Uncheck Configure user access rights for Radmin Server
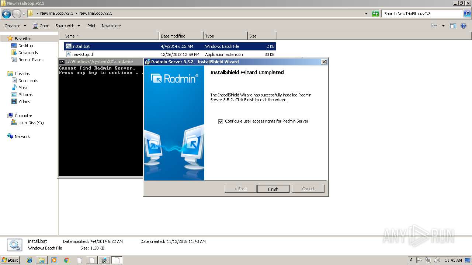472x265 pixels. (x=221, y=121)
